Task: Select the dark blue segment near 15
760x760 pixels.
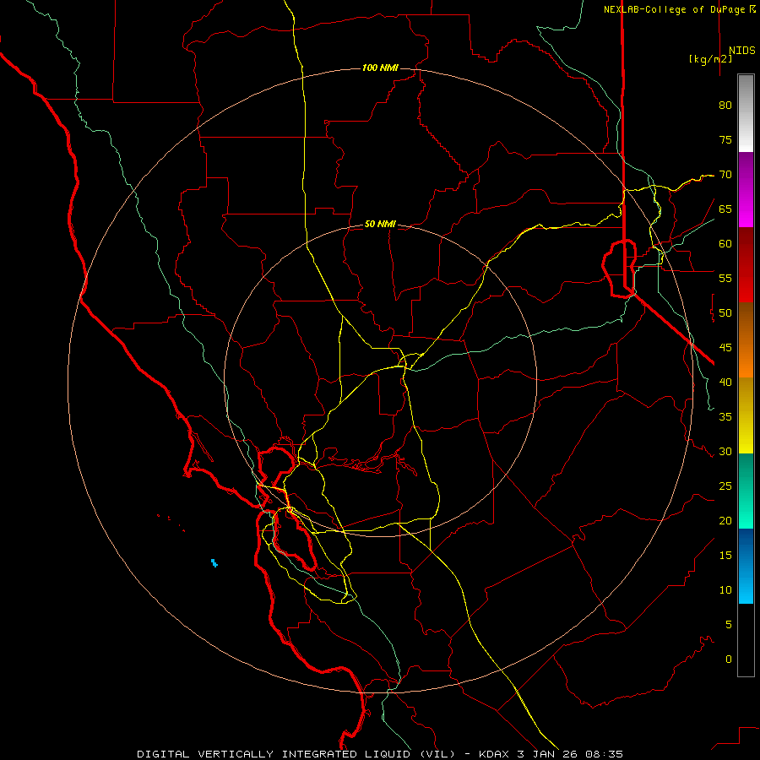Action: 746,548
